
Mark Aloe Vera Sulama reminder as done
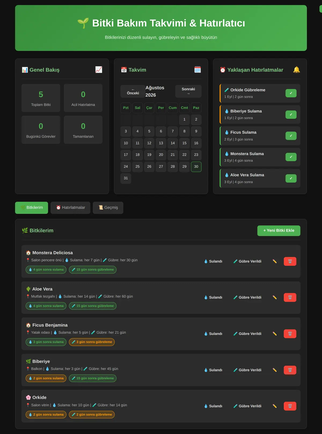291,178
